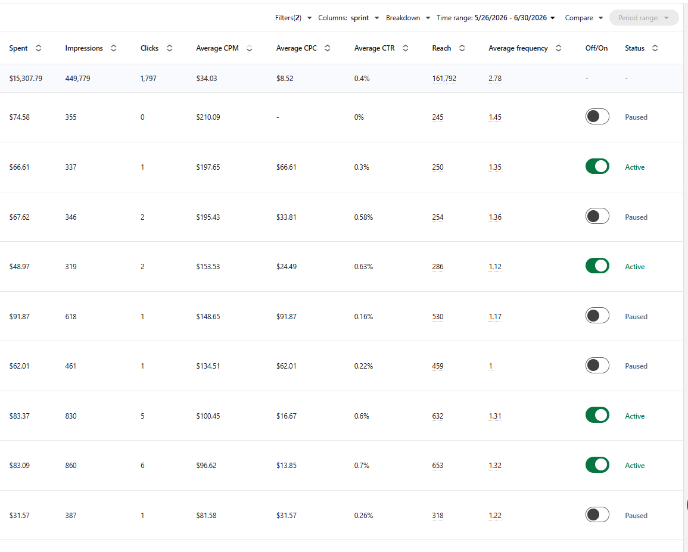Enable the toggle in the $31.57 row
Image resolution: width=688 pixels, height=552 pixels.
[x=597, y=515]
